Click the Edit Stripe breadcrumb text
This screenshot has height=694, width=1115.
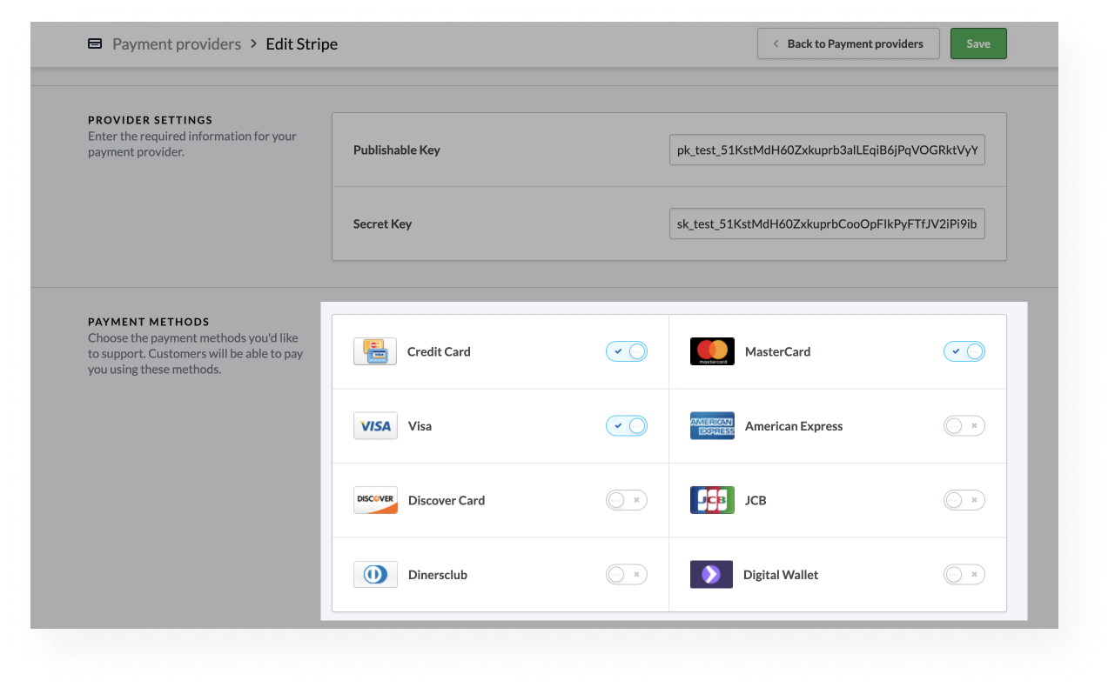[x=302, y=43]
